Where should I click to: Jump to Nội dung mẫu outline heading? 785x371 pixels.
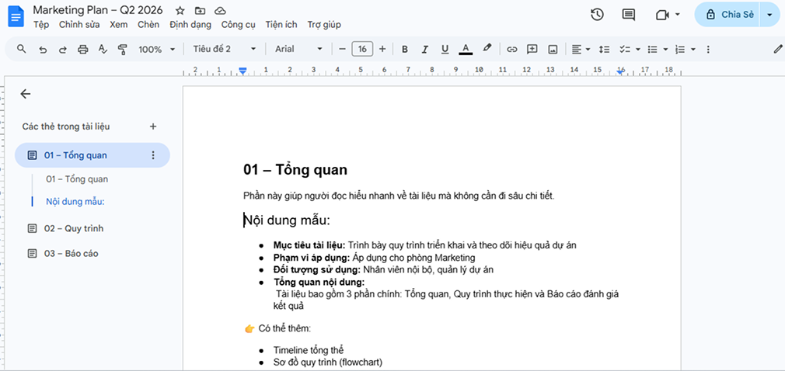75,202
